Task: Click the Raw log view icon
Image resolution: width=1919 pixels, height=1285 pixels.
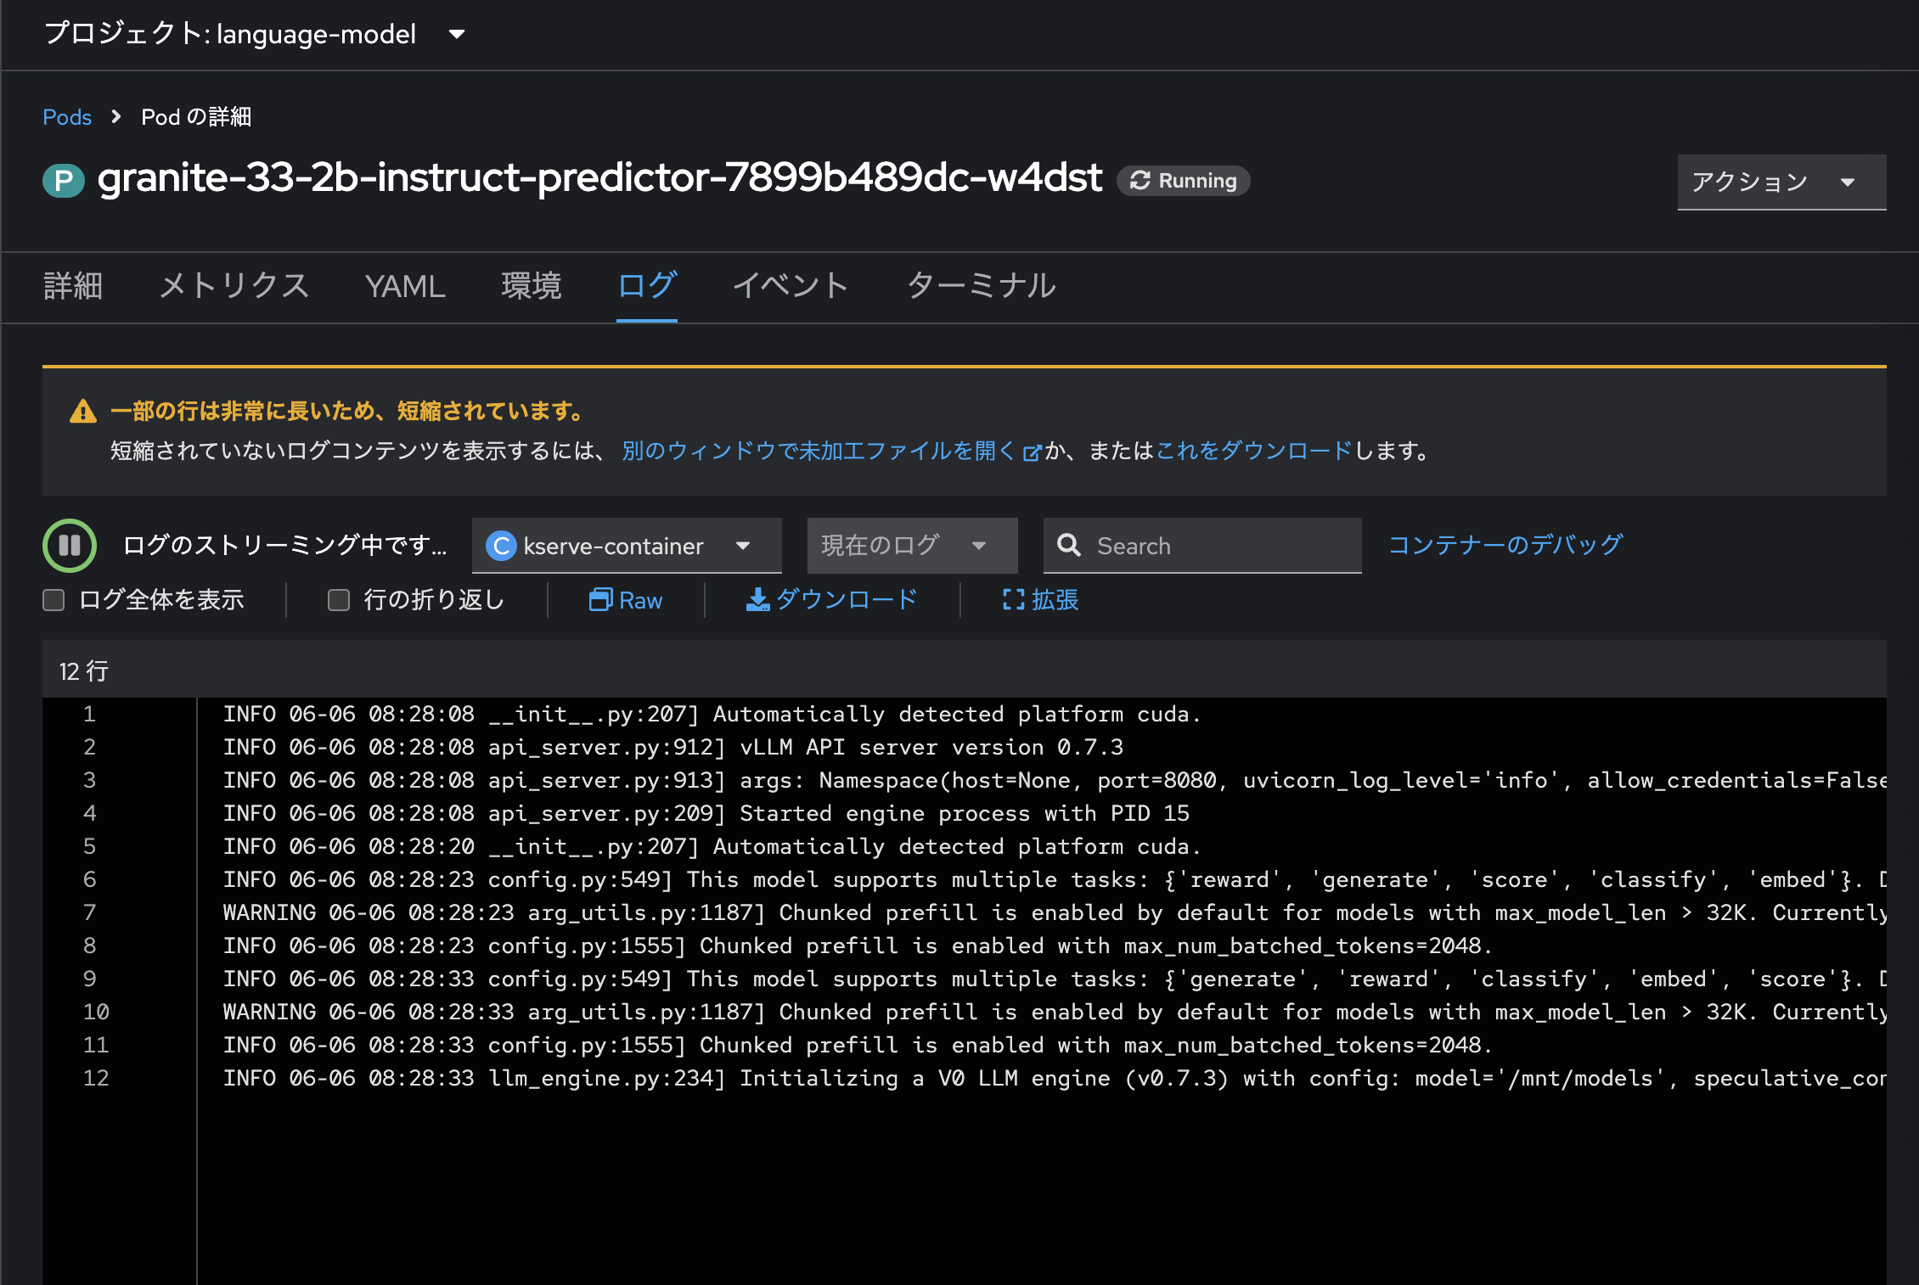Action: 600,600
